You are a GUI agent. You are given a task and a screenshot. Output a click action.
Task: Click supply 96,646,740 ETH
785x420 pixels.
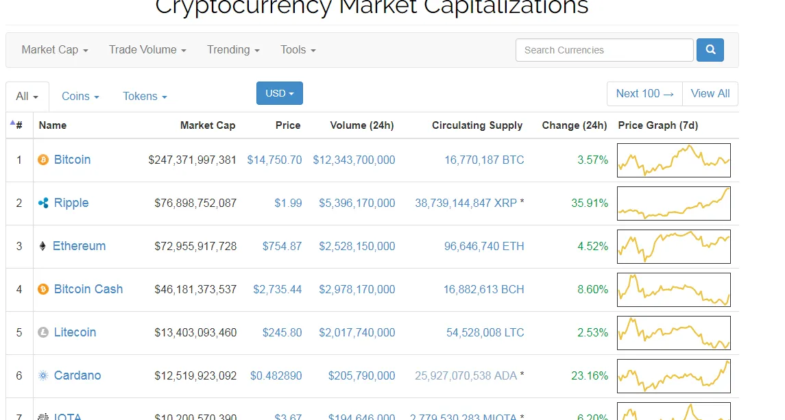click(x=484, y=246)
